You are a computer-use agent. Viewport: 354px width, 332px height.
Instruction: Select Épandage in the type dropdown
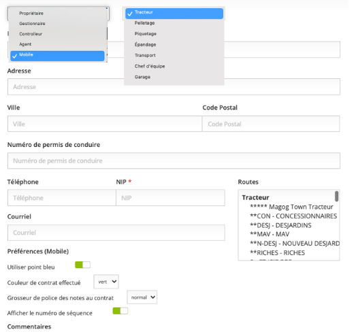(174, 44)
